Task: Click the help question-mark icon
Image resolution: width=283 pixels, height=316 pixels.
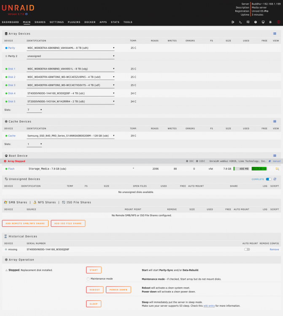Action: pos(256,22)
